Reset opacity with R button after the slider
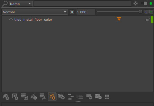The width and height of the screenshot is (154, 106). (146, 12)
